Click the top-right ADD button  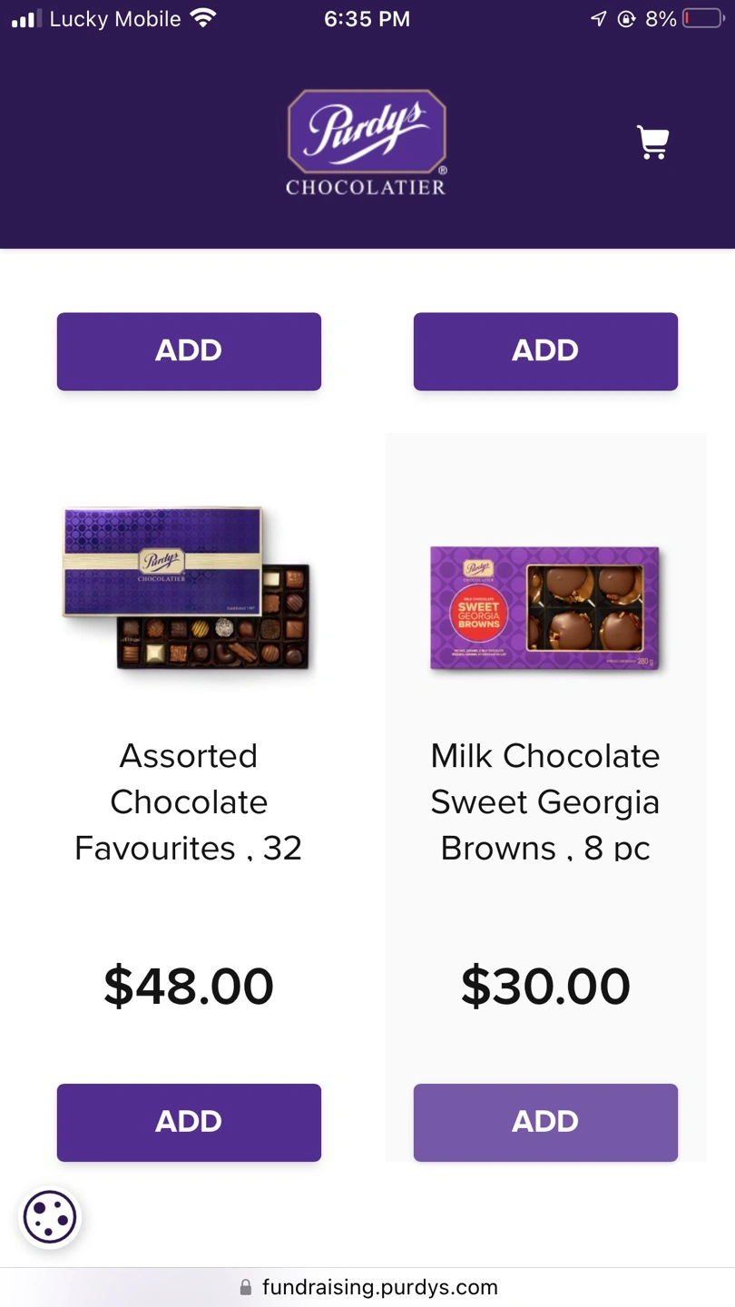545,351
